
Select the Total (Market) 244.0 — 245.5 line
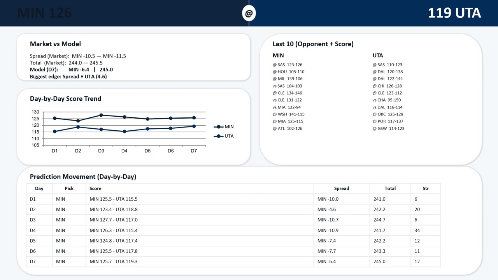point(66,63)
